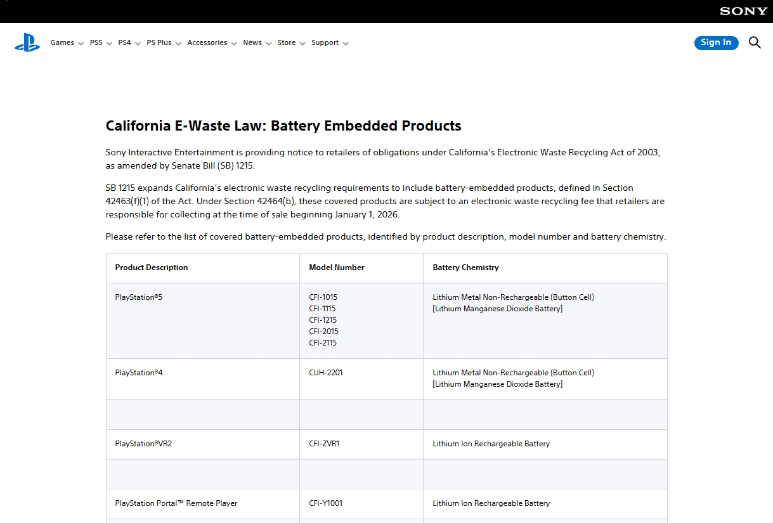Open the PS5 navigation menu
Viewport: 773px width, 523px height.
96,42
